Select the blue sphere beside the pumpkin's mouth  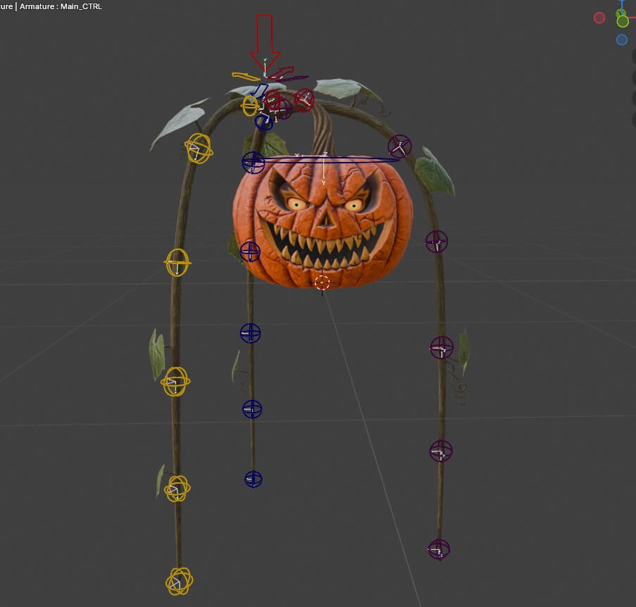[250, 251]
